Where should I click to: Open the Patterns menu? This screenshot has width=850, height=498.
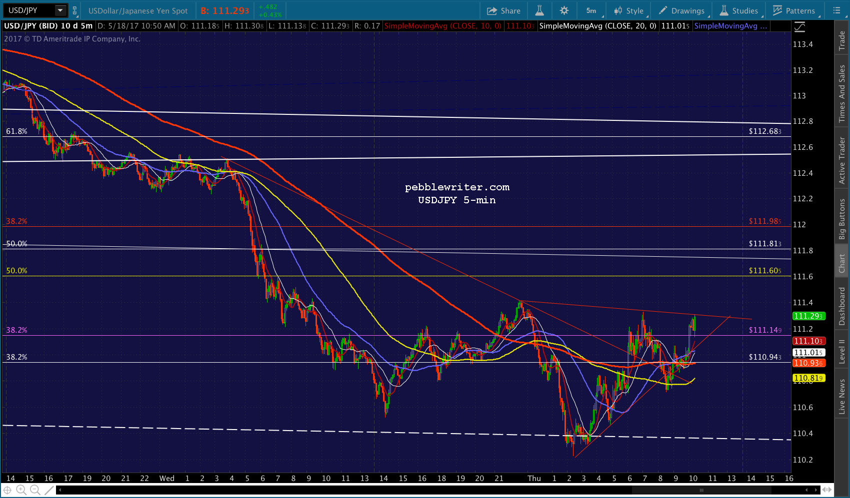coord(794,10)
